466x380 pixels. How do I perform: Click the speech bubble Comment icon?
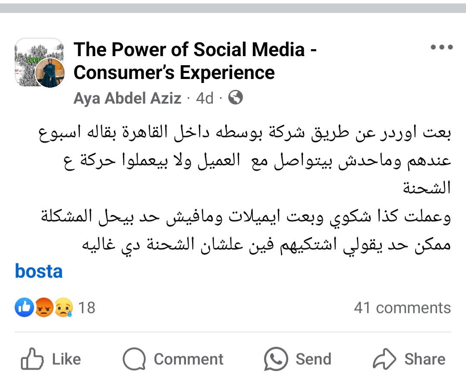point(135,359)
